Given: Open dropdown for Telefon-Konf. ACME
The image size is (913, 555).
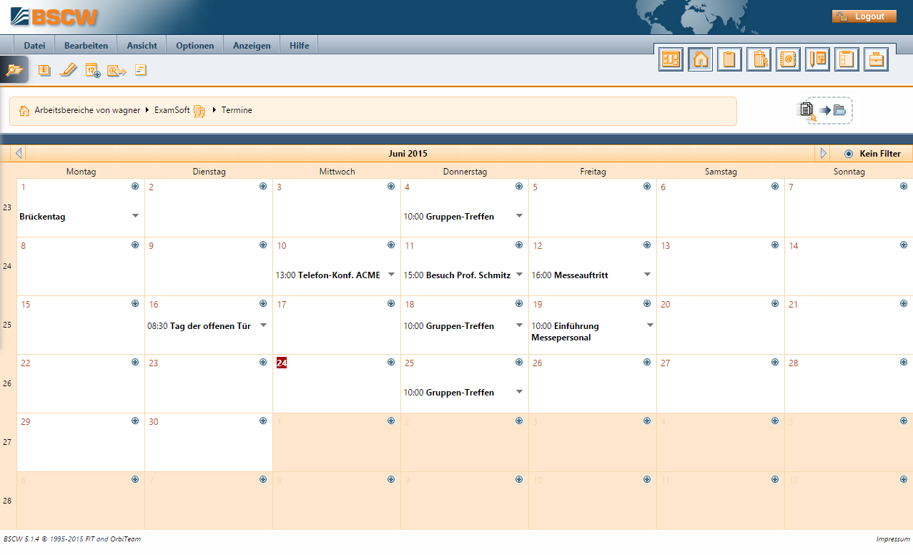Looking at the screenshot, I should 391,274.
